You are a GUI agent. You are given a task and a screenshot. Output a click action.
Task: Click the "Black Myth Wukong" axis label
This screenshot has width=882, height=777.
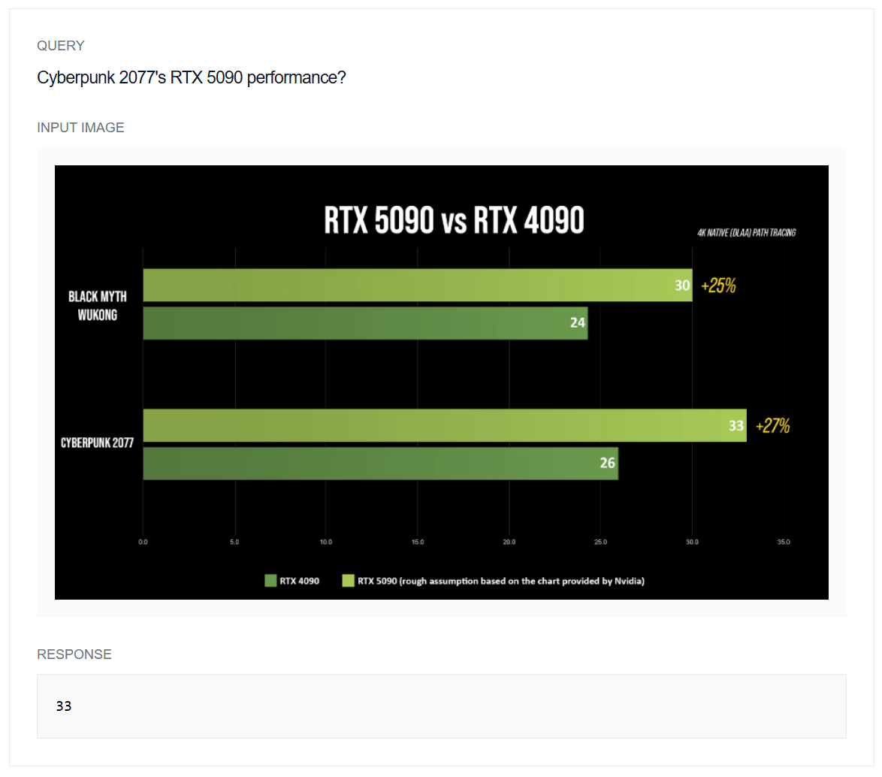[x=98, y=305]
